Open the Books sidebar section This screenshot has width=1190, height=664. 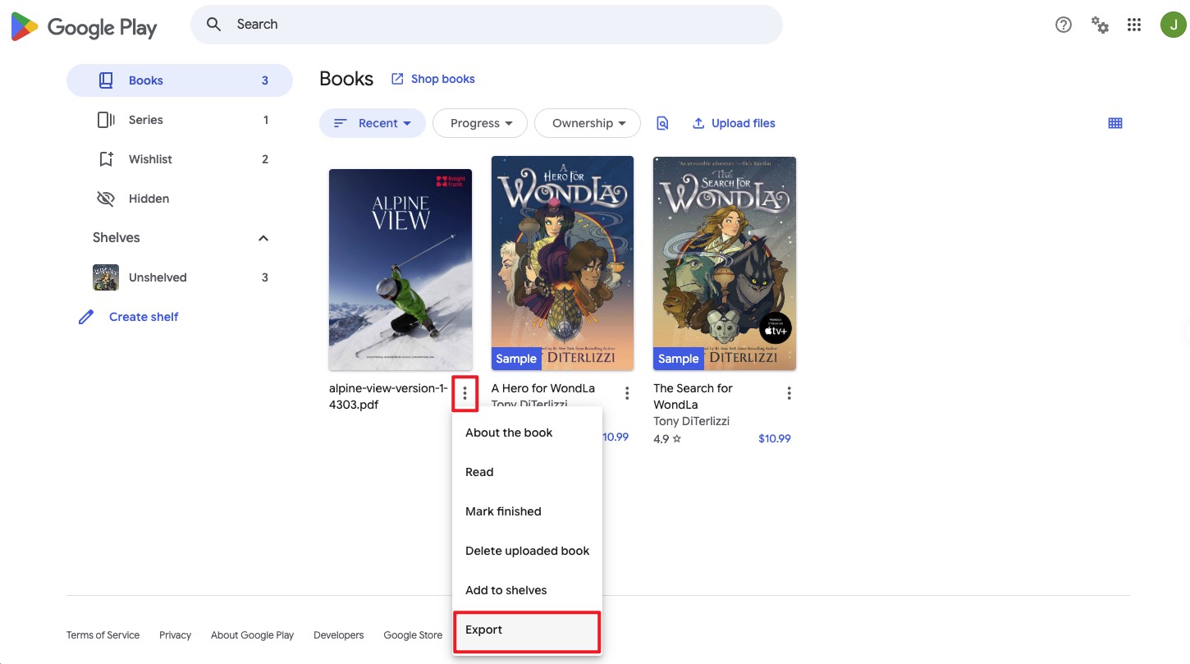(x=180, y=80)
